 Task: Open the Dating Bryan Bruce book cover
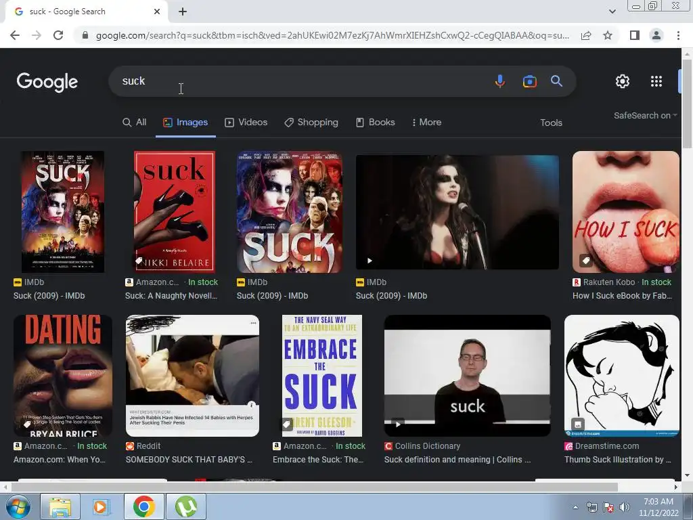point(63,376)
